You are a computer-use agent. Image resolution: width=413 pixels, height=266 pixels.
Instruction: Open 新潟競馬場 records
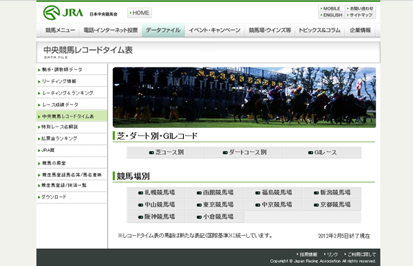[332, 192]
